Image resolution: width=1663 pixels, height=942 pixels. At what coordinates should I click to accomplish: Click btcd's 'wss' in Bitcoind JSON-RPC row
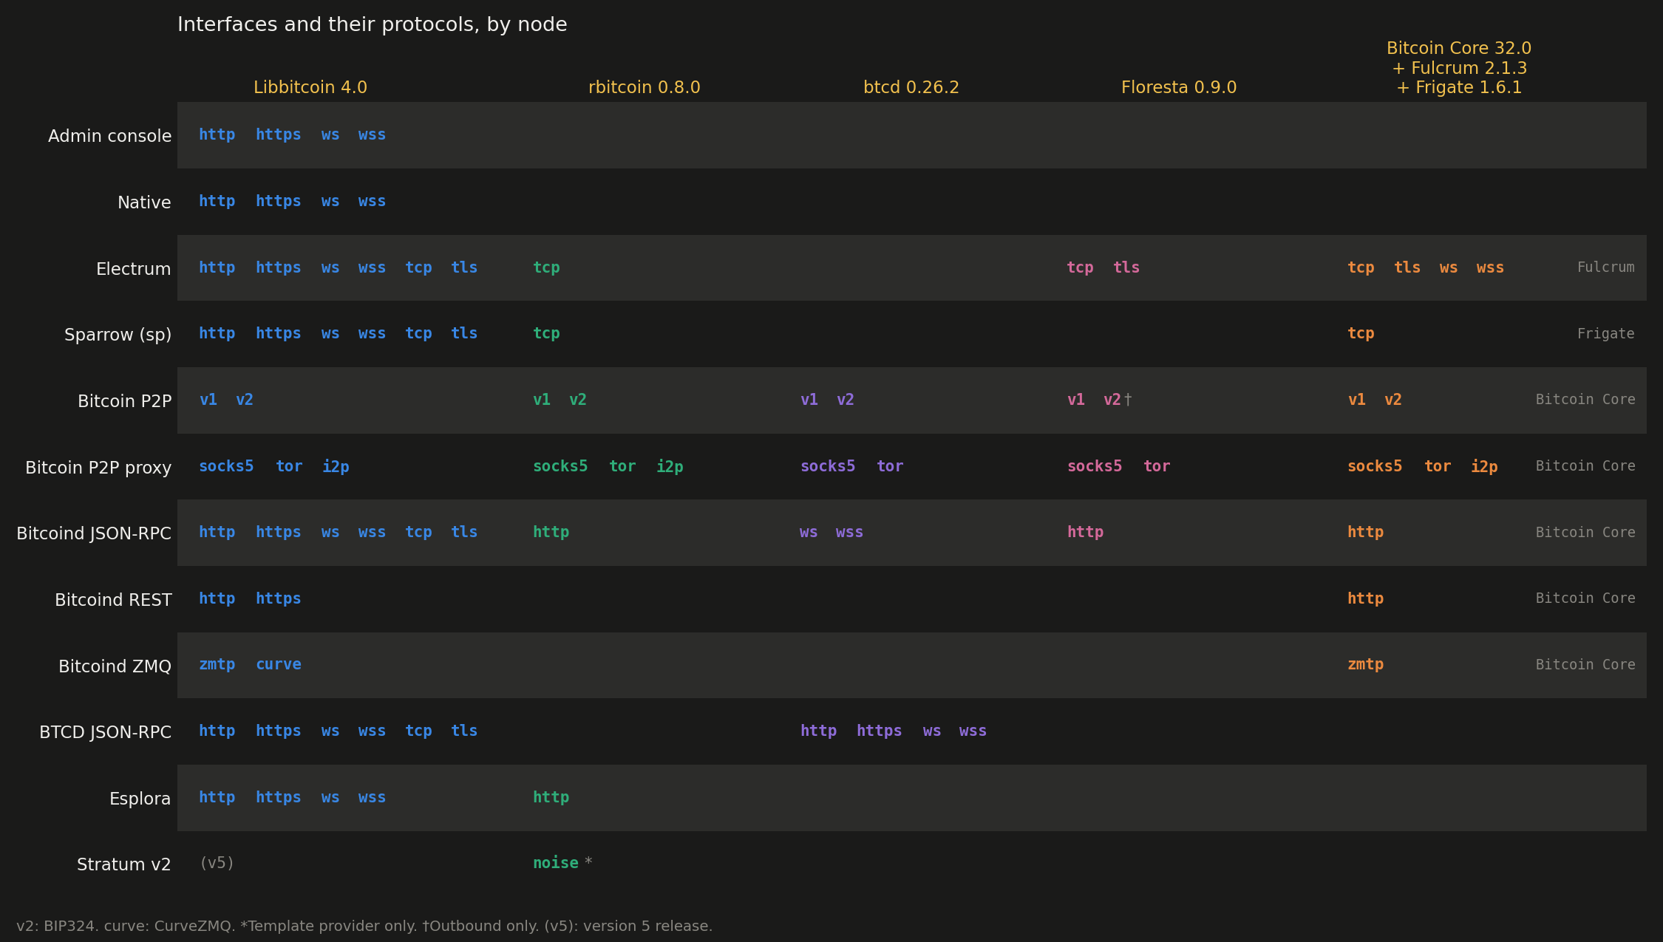click(849, 532)
